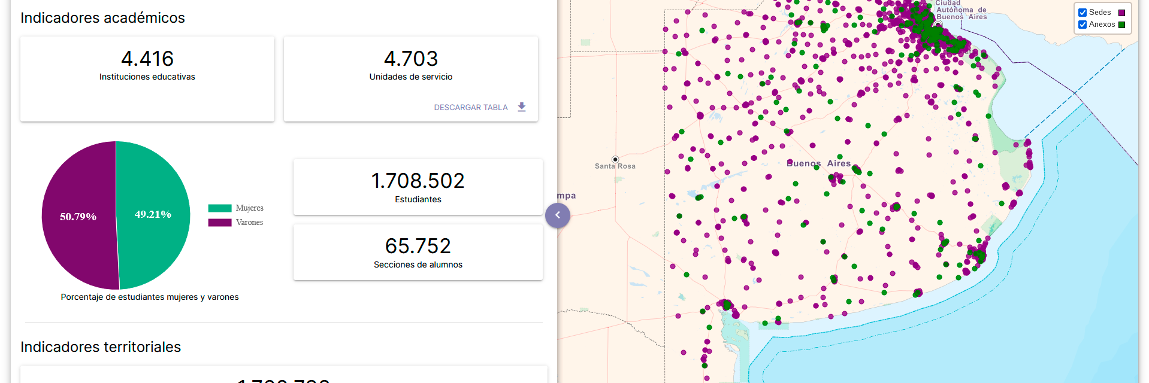Click the Varones legend text label

(249, 223)
